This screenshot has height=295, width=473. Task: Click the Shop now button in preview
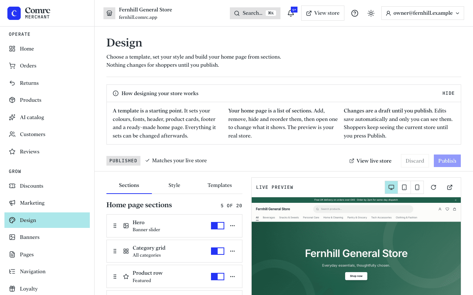coord(356,276)
